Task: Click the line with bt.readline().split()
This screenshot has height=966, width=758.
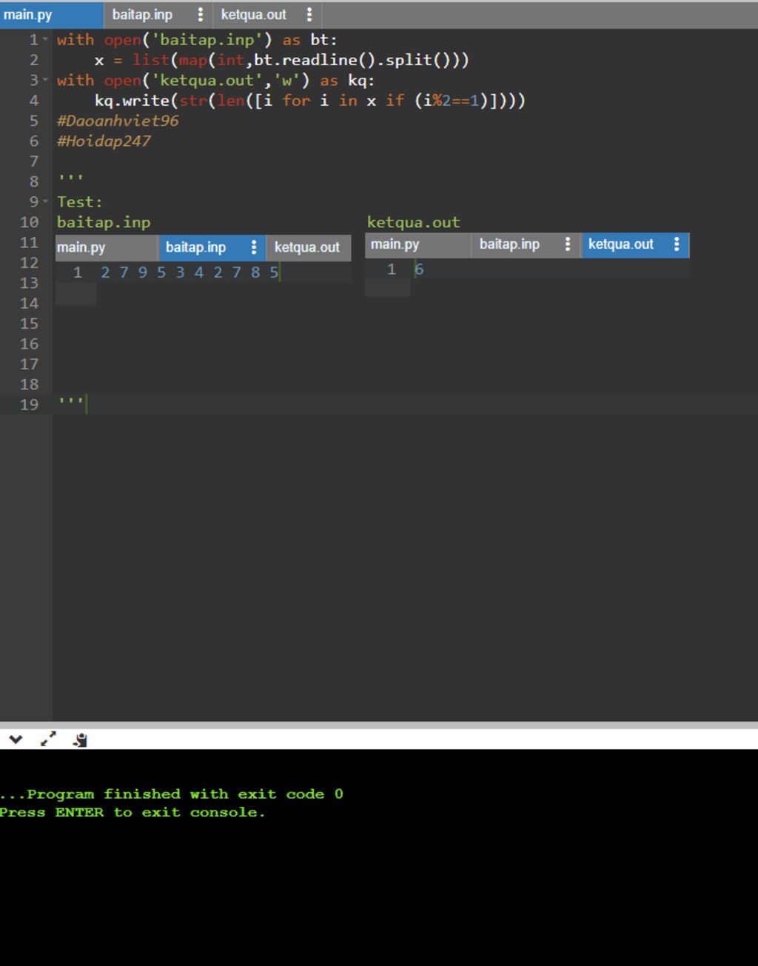Action: 282,60
